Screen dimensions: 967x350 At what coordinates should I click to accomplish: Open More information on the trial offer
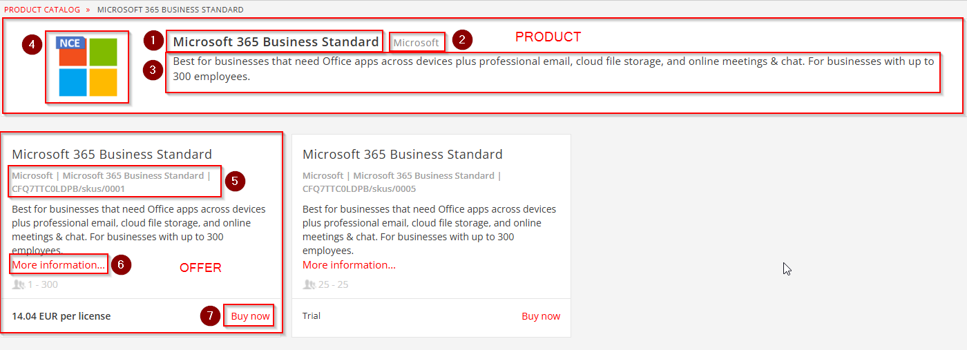pos(349,265)
